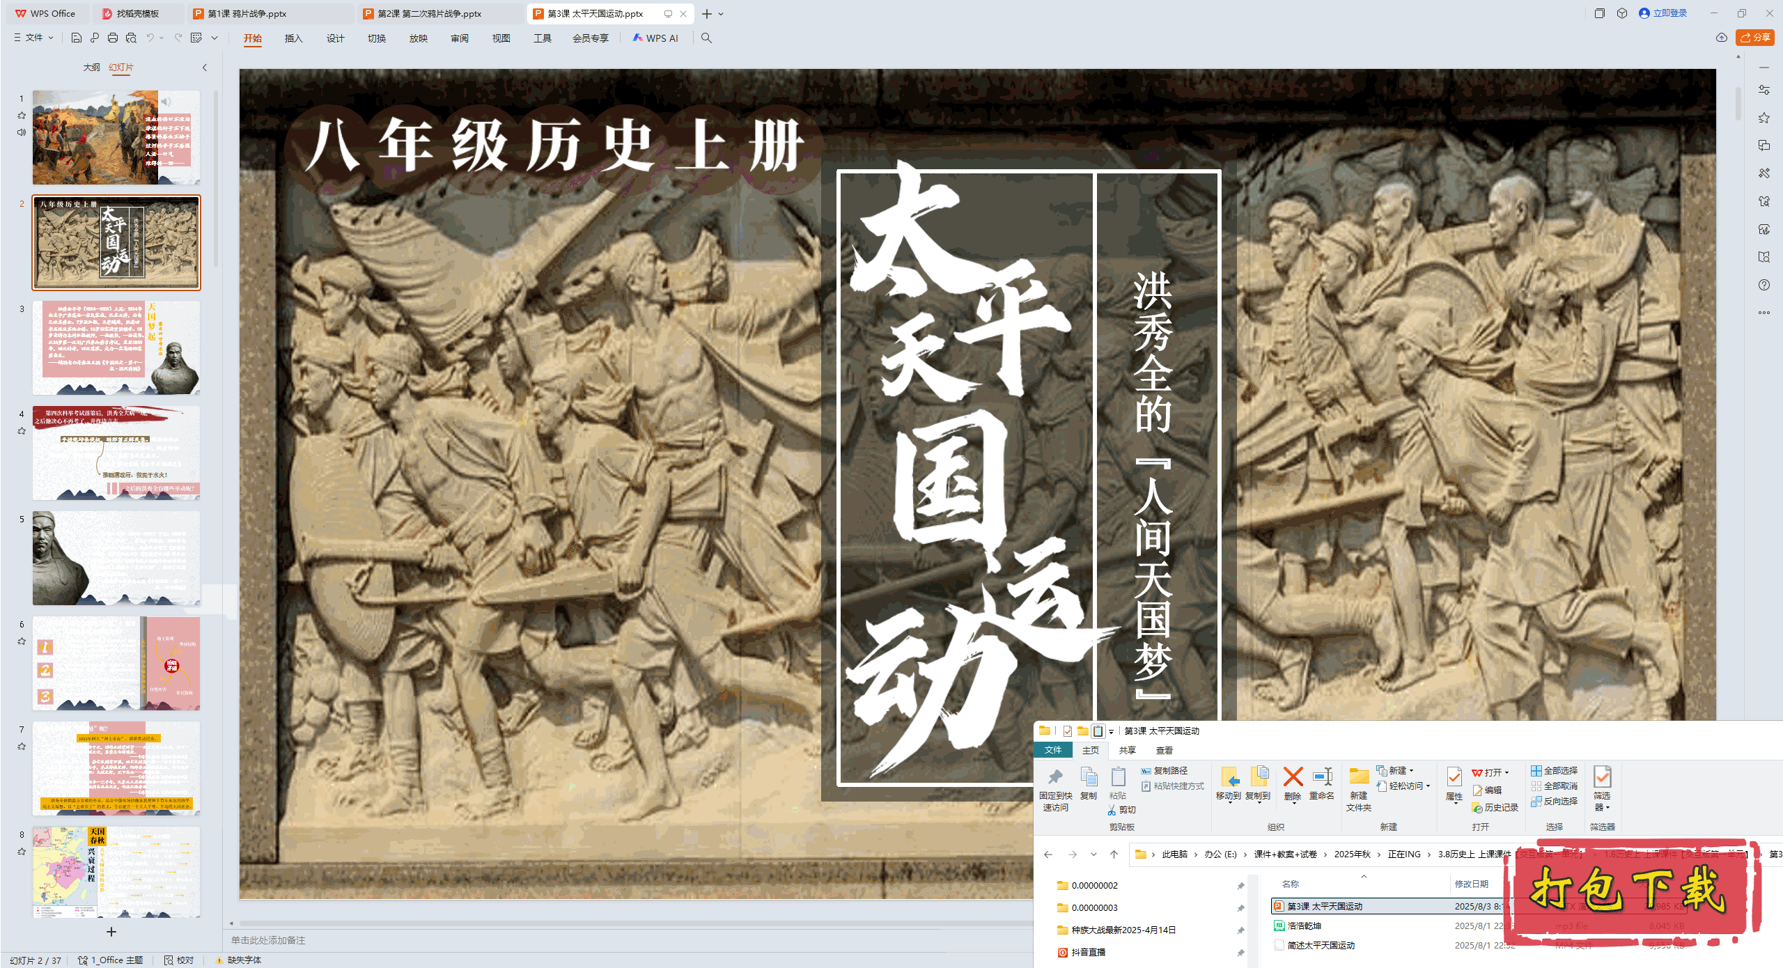Viewport: 1783px width, 968px height.
Task: Click New folder in Explorer ribbon
Action: [1358, 790]
